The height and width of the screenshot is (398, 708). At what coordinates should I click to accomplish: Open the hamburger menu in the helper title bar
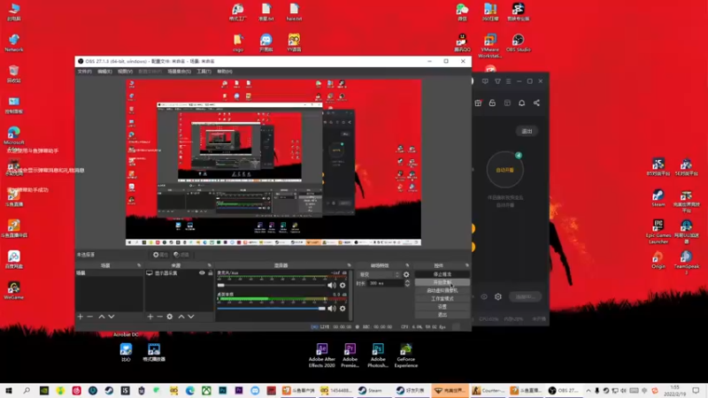point(508,81)
